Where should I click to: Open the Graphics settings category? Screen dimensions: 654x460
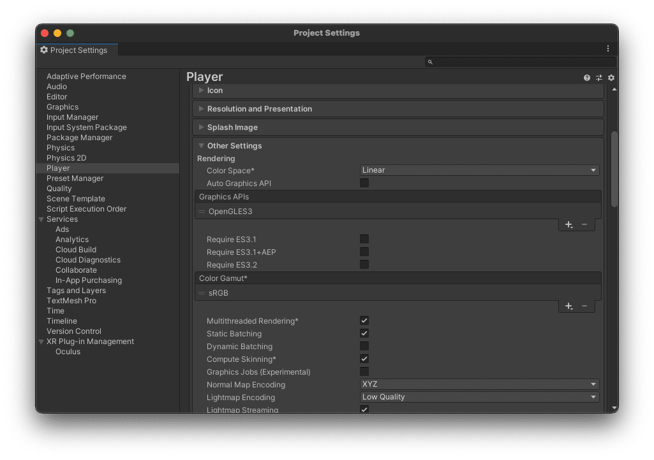click(x=63, y=107)
